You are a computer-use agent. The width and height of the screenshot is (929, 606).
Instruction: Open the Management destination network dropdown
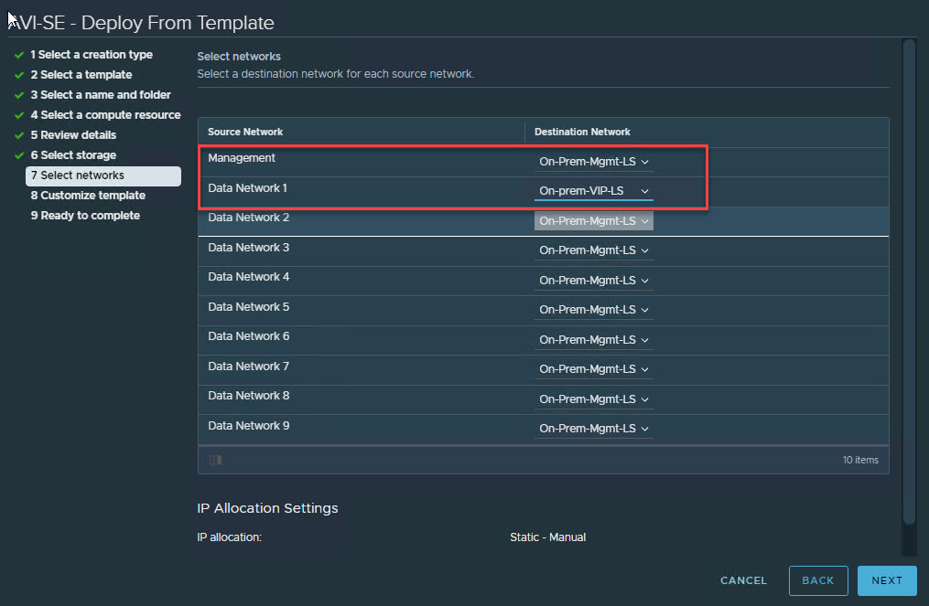[593, 162]
